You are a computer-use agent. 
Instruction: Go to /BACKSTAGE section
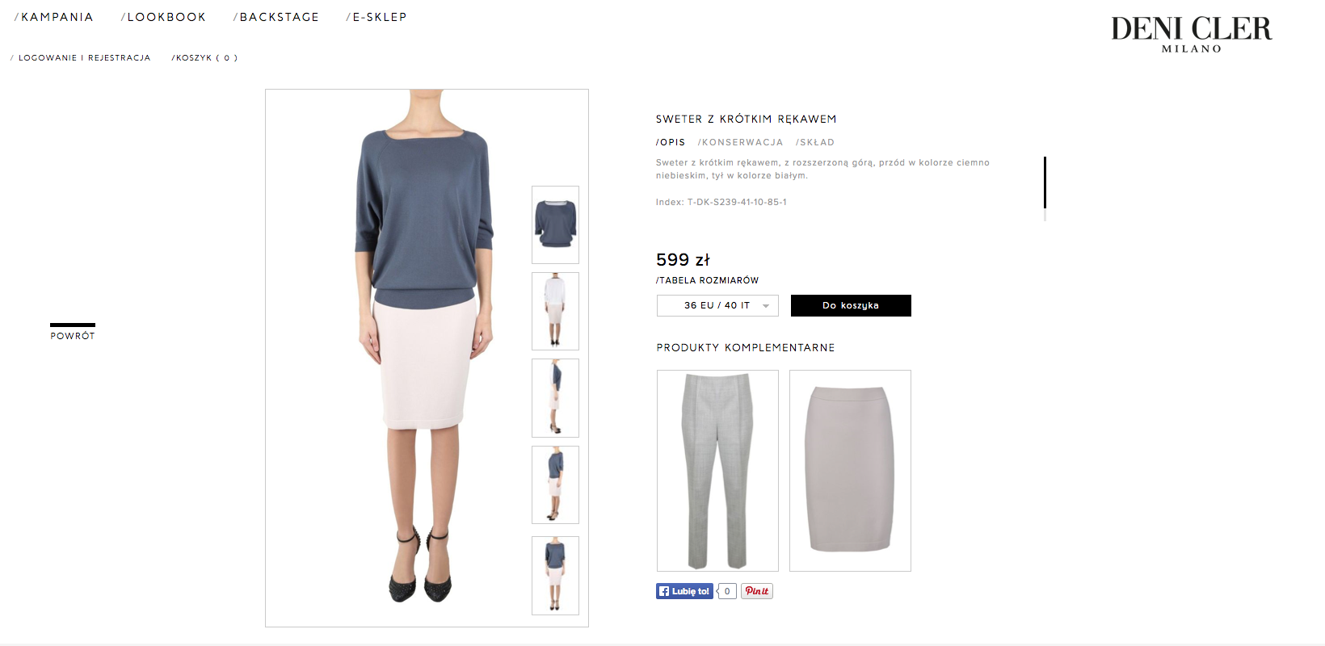click(276, 17)
